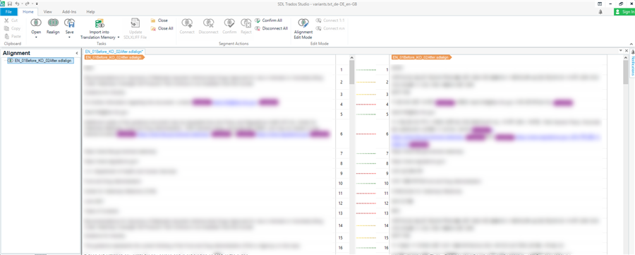Click the quick access Save icon
Image resolution: width=635 pixels, height=255 pixels.
[x=9, y=4]
